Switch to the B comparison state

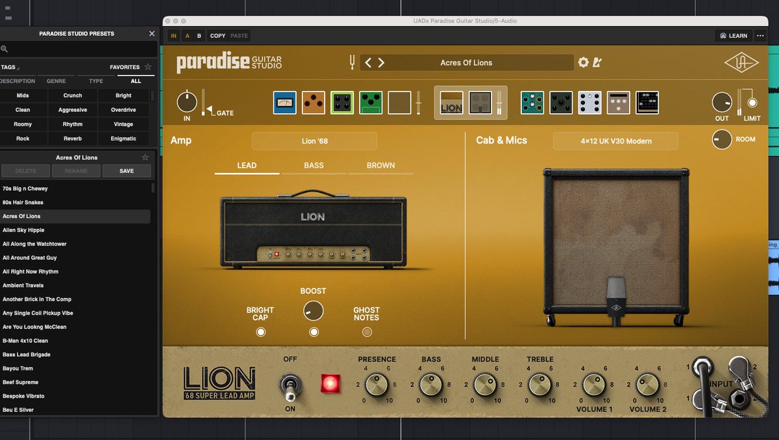pos(199,36)
